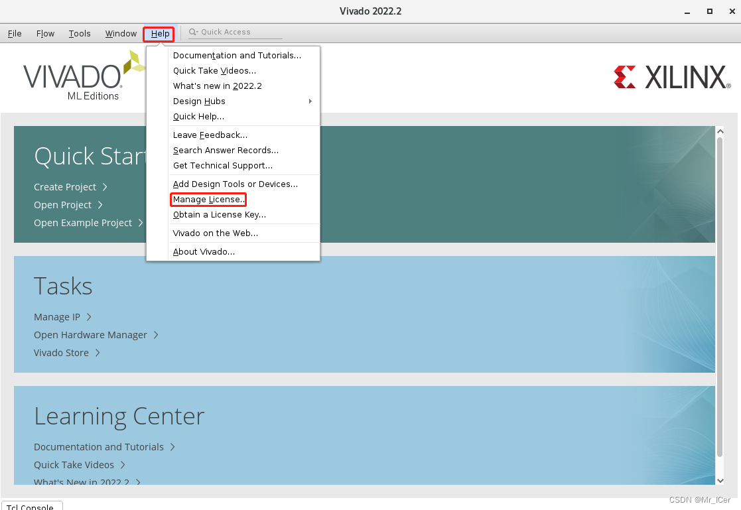Image resolution: width=741 pixels, height=510 pixels.
Task: Open Manage IP task
Action: point(56,317)
